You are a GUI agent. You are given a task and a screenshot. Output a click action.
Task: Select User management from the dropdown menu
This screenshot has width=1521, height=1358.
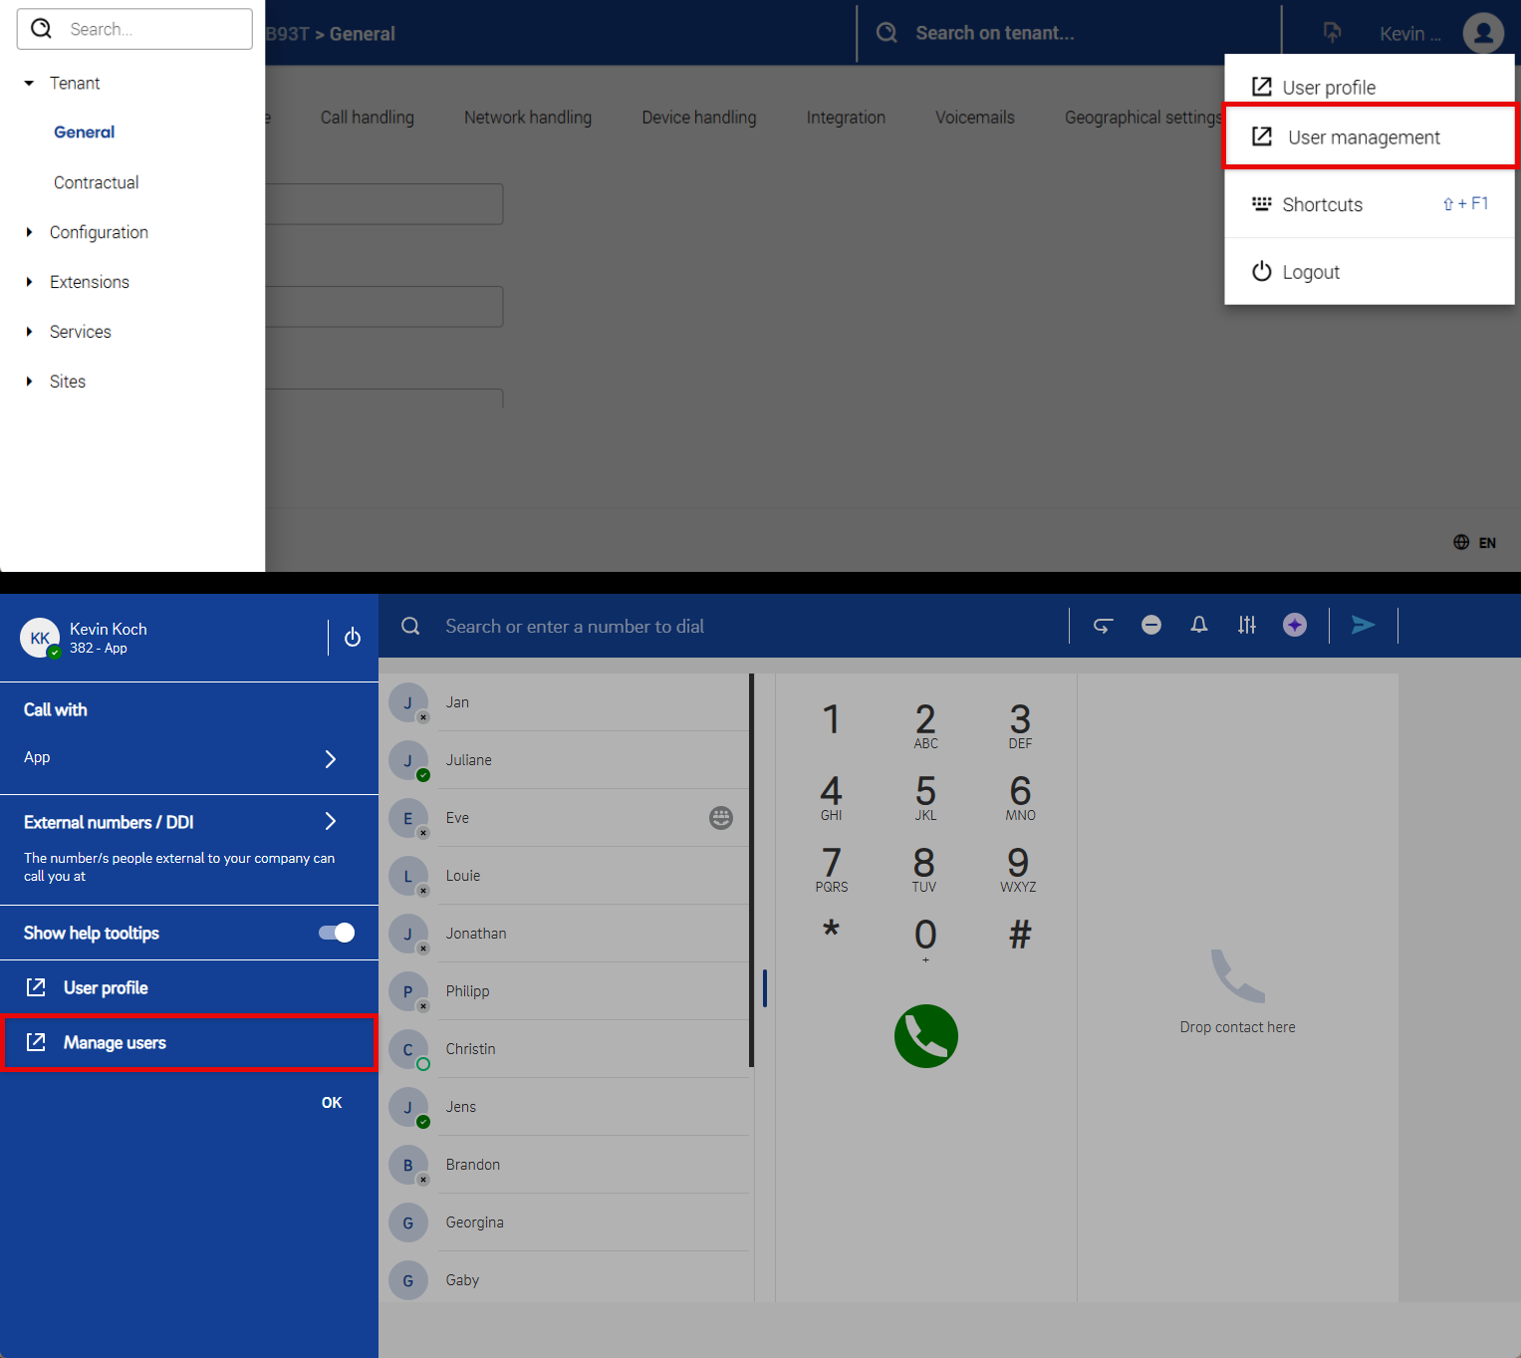1363,137
